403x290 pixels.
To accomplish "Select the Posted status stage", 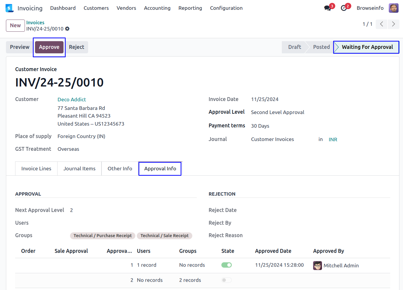I will click(321, 47).
